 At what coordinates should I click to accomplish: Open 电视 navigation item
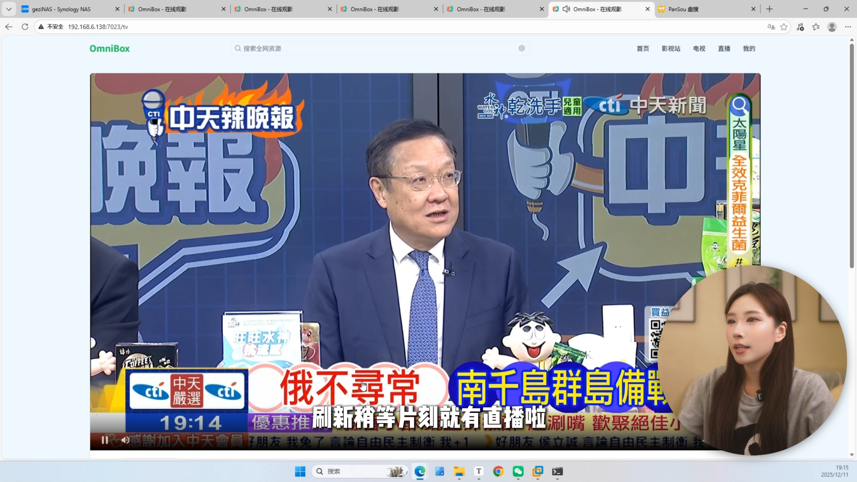[699, 49]
